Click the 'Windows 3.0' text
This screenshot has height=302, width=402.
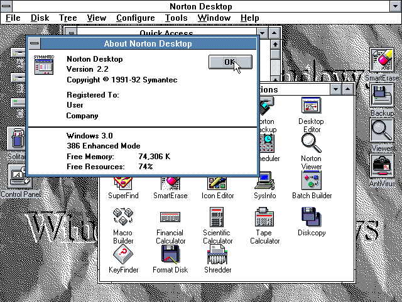[x=90, y=136]
